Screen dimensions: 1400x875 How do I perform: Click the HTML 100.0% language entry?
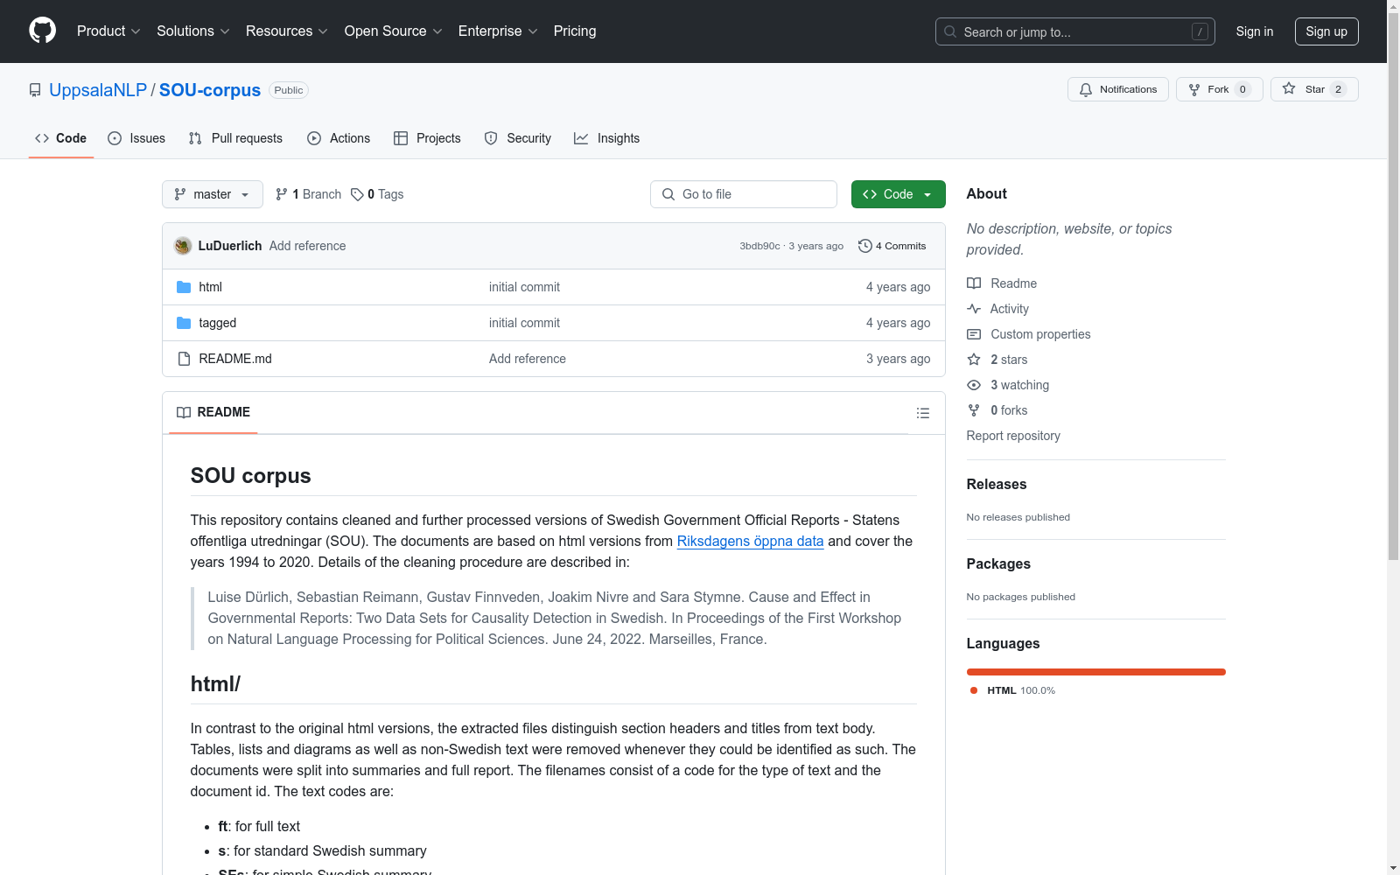1013,690
